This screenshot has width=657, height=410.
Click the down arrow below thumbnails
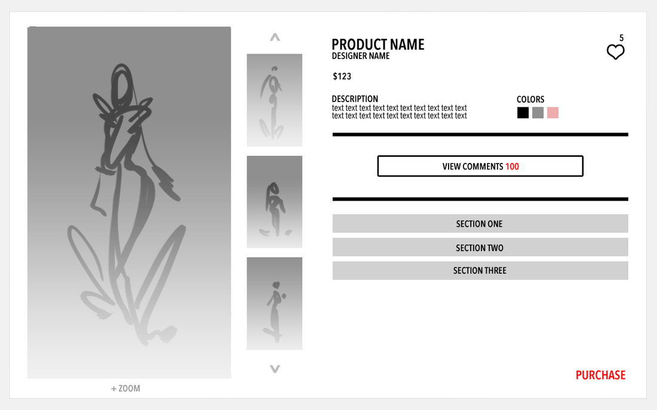click(275, 369)
